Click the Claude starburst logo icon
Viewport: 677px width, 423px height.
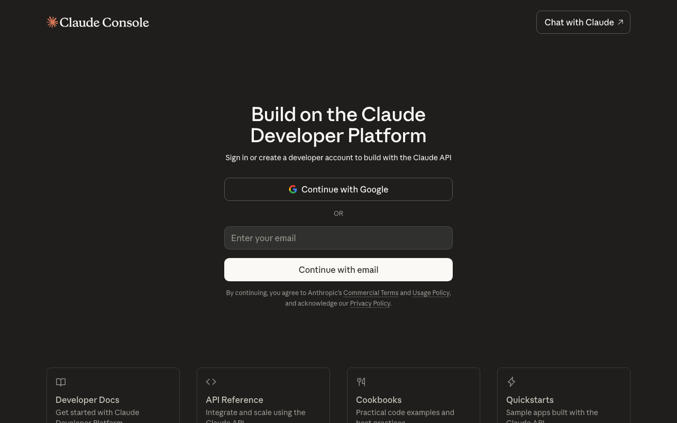click(x=52, y=22)
